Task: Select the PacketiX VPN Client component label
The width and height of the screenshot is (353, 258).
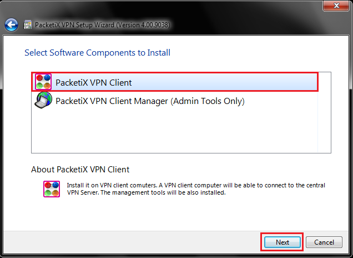Action: coord(93,82)
